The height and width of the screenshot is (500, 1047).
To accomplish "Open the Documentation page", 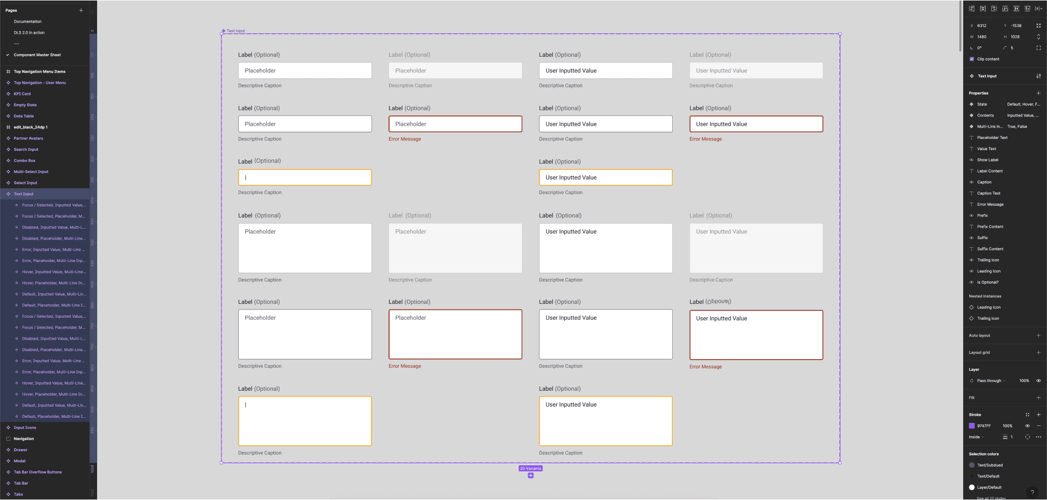I will [28, 21].
